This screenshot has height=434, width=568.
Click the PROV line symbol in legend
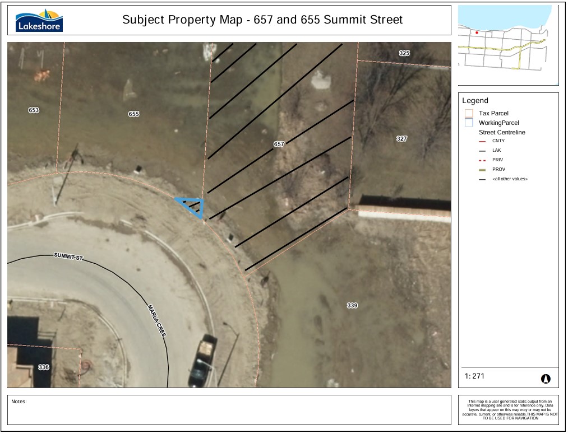click(482, 169)
